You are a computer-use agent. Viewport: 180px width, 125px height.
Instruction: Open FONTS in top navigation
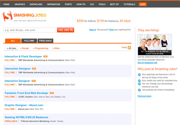[x=68, y=4]
